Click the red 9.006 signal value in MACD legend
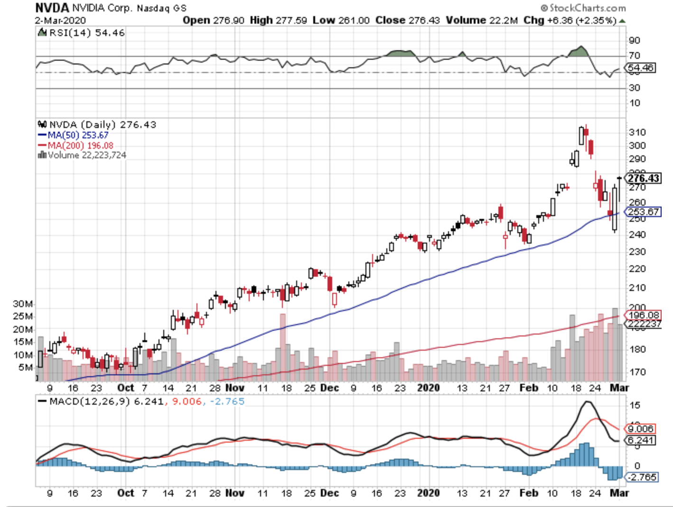 [187, 401]
